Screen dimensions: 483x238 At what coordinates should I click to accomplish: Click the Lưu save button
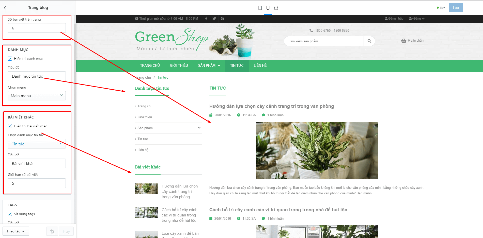point(456,8)
